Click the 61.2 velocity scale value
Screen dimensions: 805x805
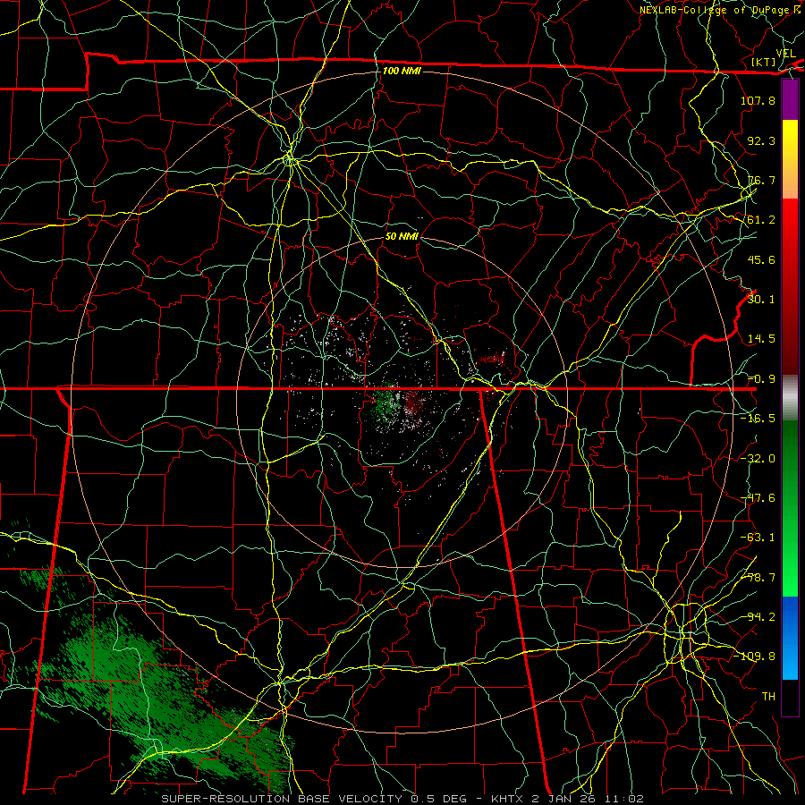(x=761, y=220)
